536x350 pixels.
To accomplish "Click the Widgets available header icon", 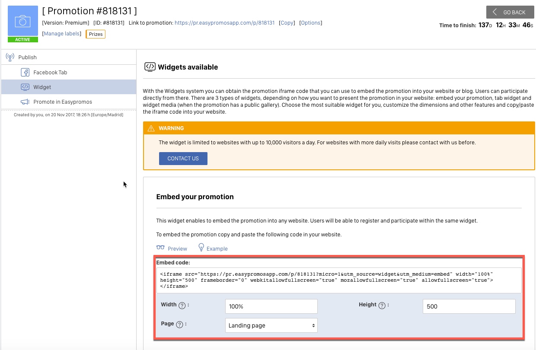I will click(x=150, y=67).
